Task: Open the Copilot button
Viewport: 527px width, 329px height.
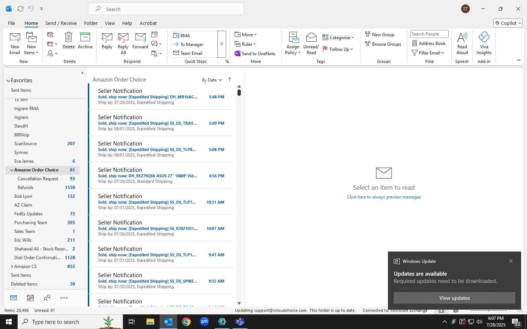Action: pyautogui.click(x=508, y=23)
